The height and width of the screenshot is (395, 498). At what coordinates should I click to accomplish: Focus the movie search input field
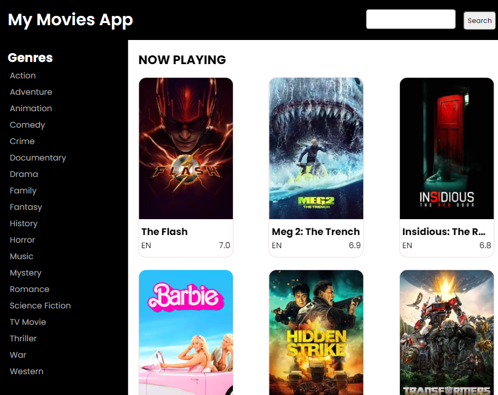410,19
